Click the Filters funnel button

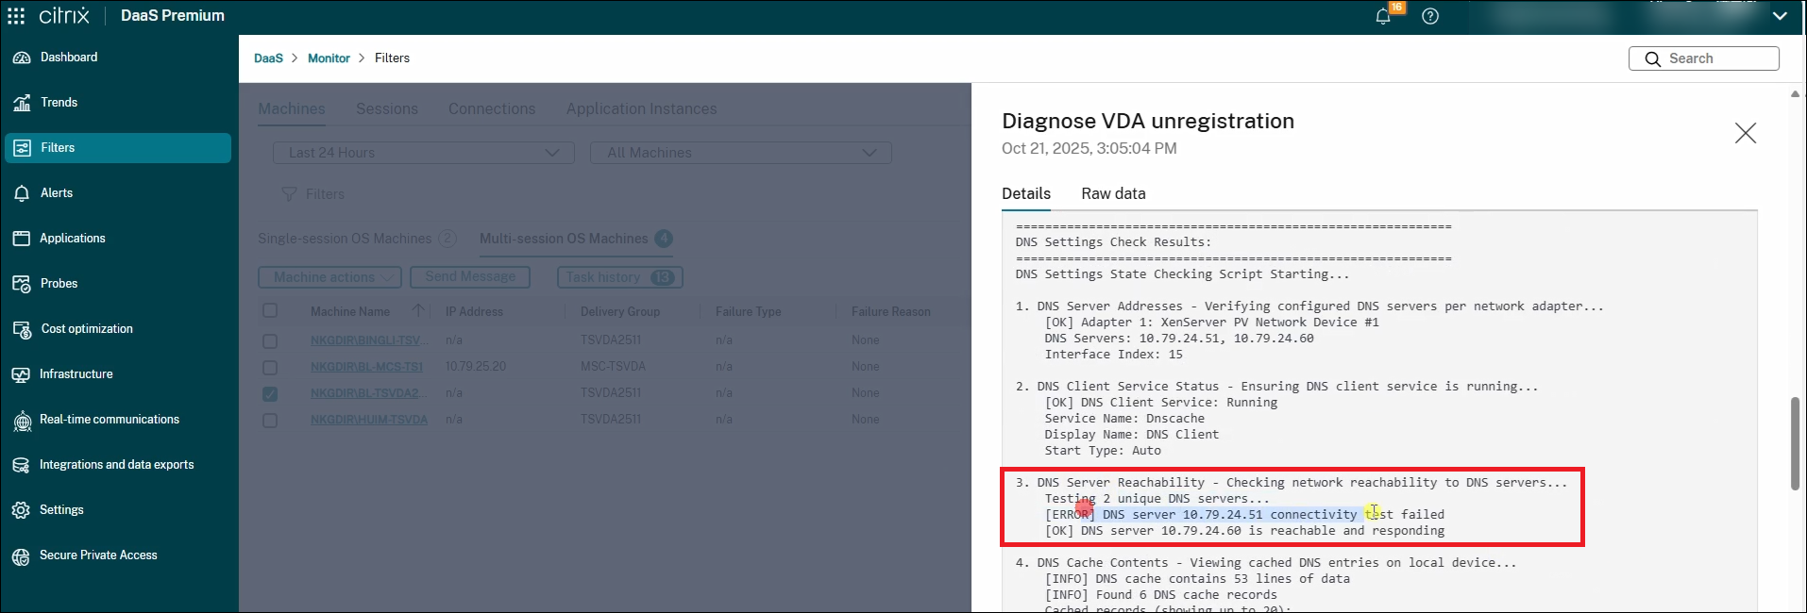313,194
